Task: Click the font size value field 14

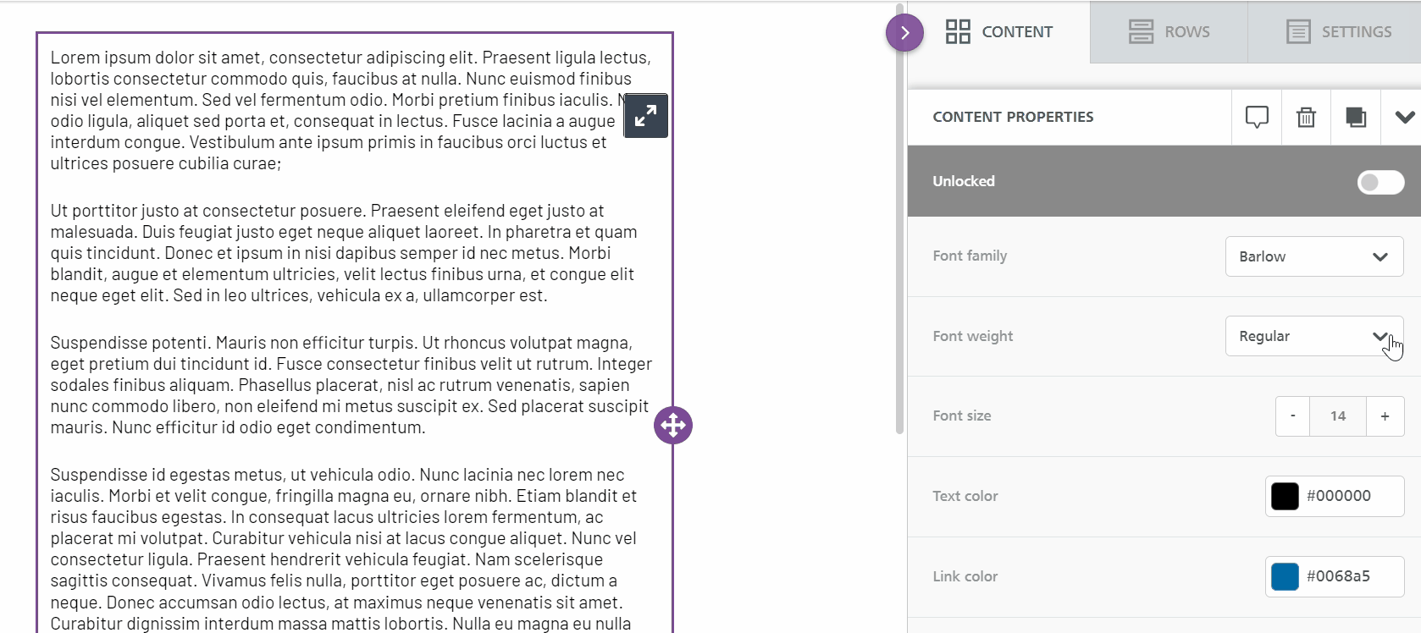Action: (x=1338, y=416)
